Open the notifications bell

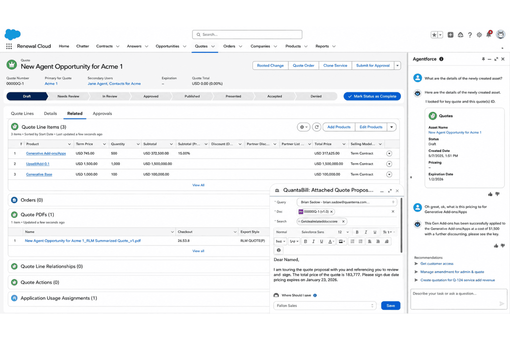tap(489, 34)
